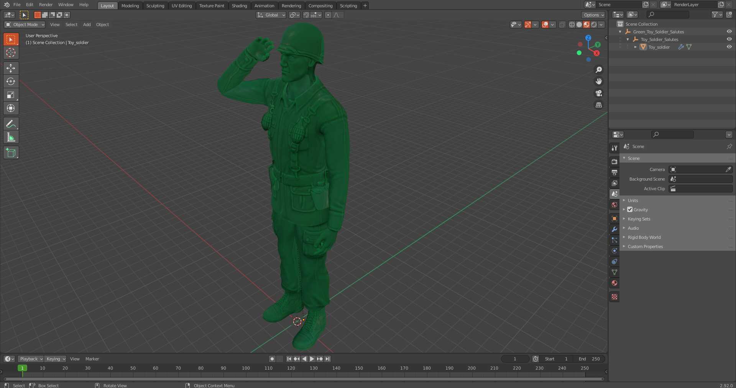
Task: Open the Options dropdown
Action: (x=593, y=15)
